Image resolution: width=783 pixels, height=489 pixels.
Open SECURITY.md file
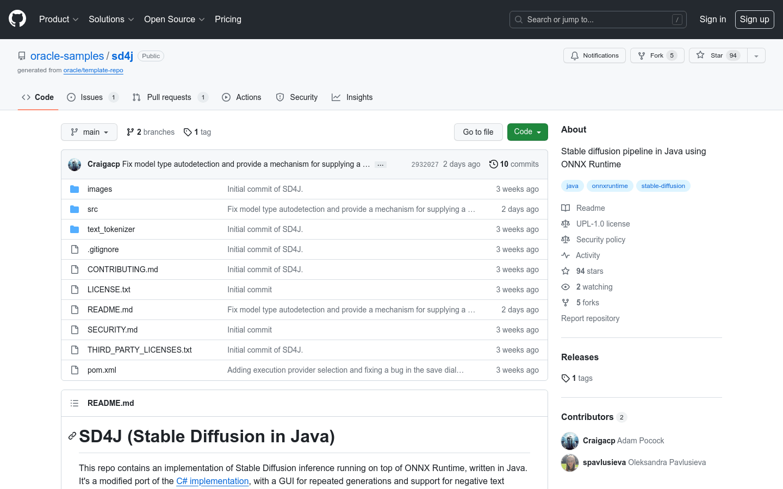tap(113, 330)
